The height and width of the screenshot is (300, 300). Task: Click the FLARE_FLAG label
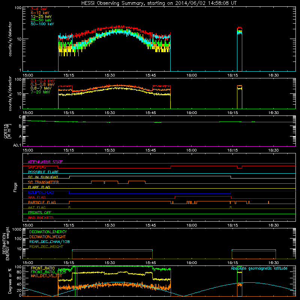[39, 187]
